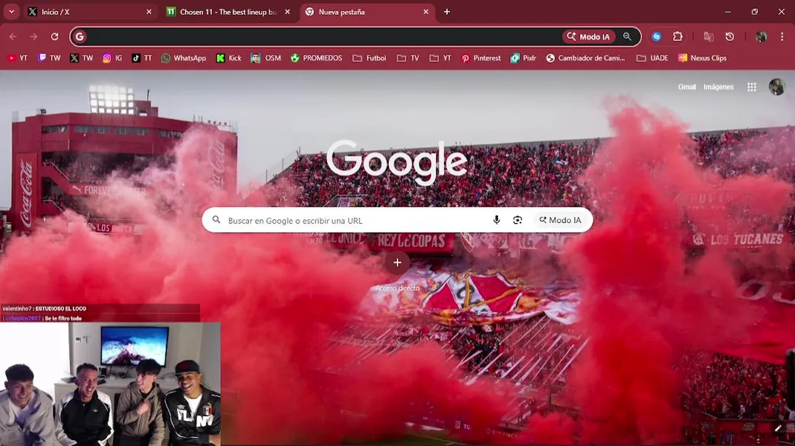The image size is (795, 446).
Task: Open the Kick bookmark
Action: pos(228,58)
